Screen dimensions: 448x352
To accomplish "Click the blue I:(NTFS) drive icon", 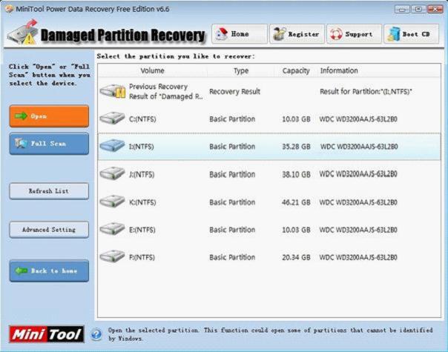I will pos(112,146).
